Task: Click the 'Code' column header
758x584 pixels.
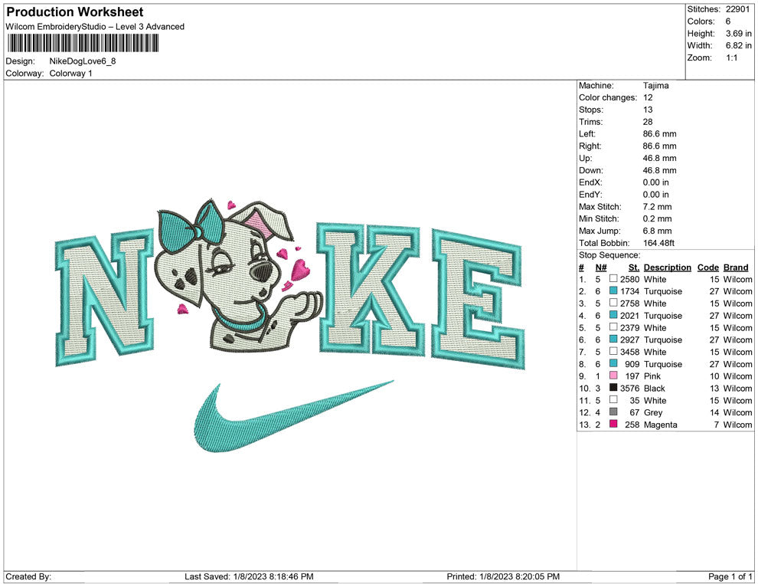Action: point(707,267)
